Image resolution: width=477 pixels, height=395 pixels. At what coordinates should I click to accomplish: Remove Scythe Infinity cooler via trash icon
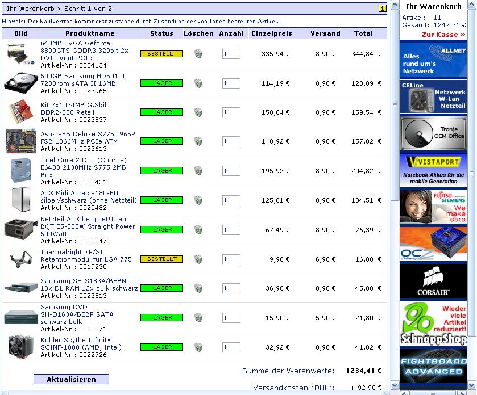[x=198, y=347]
